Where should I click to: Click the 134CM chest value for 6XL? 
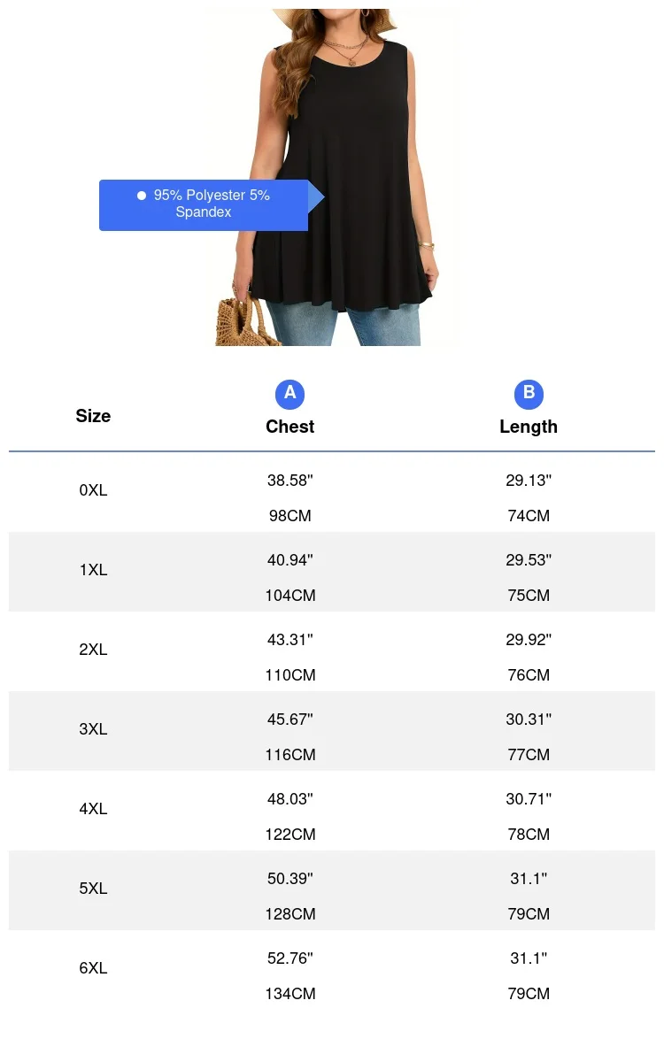point(290,994)
